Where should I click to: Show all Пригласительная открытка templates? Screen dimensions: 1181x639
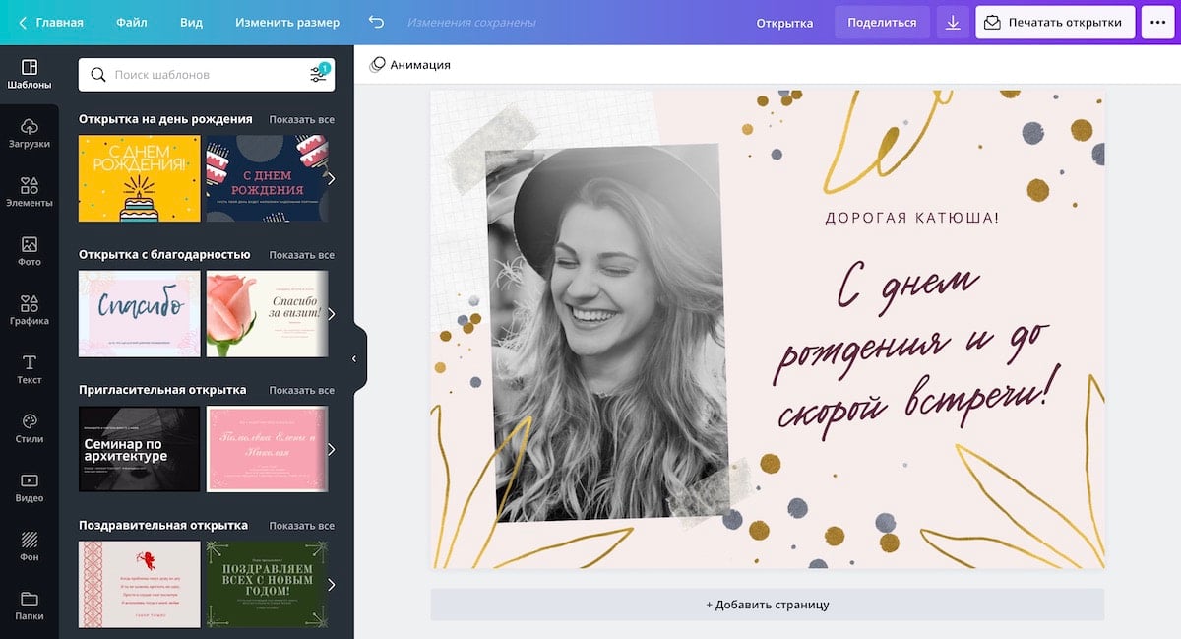click(x=301, y=390)
